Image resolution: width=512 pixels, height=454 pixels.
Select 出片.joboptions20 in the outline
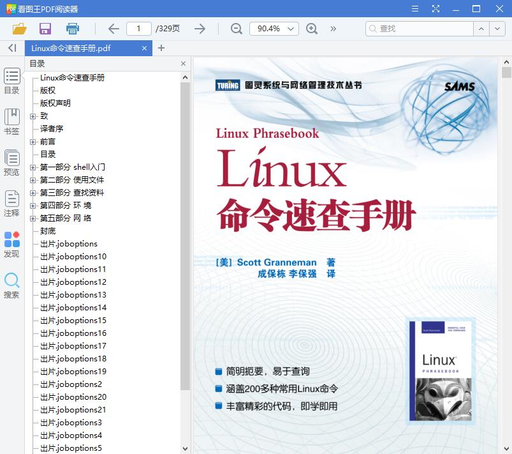click(x=73, y=397)
